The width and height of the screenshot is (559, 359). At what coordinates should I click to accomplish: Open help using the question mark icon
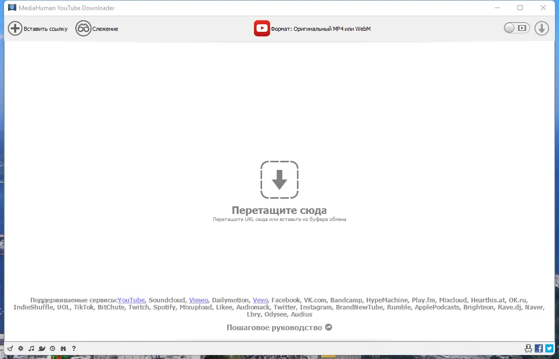(74, 348)
